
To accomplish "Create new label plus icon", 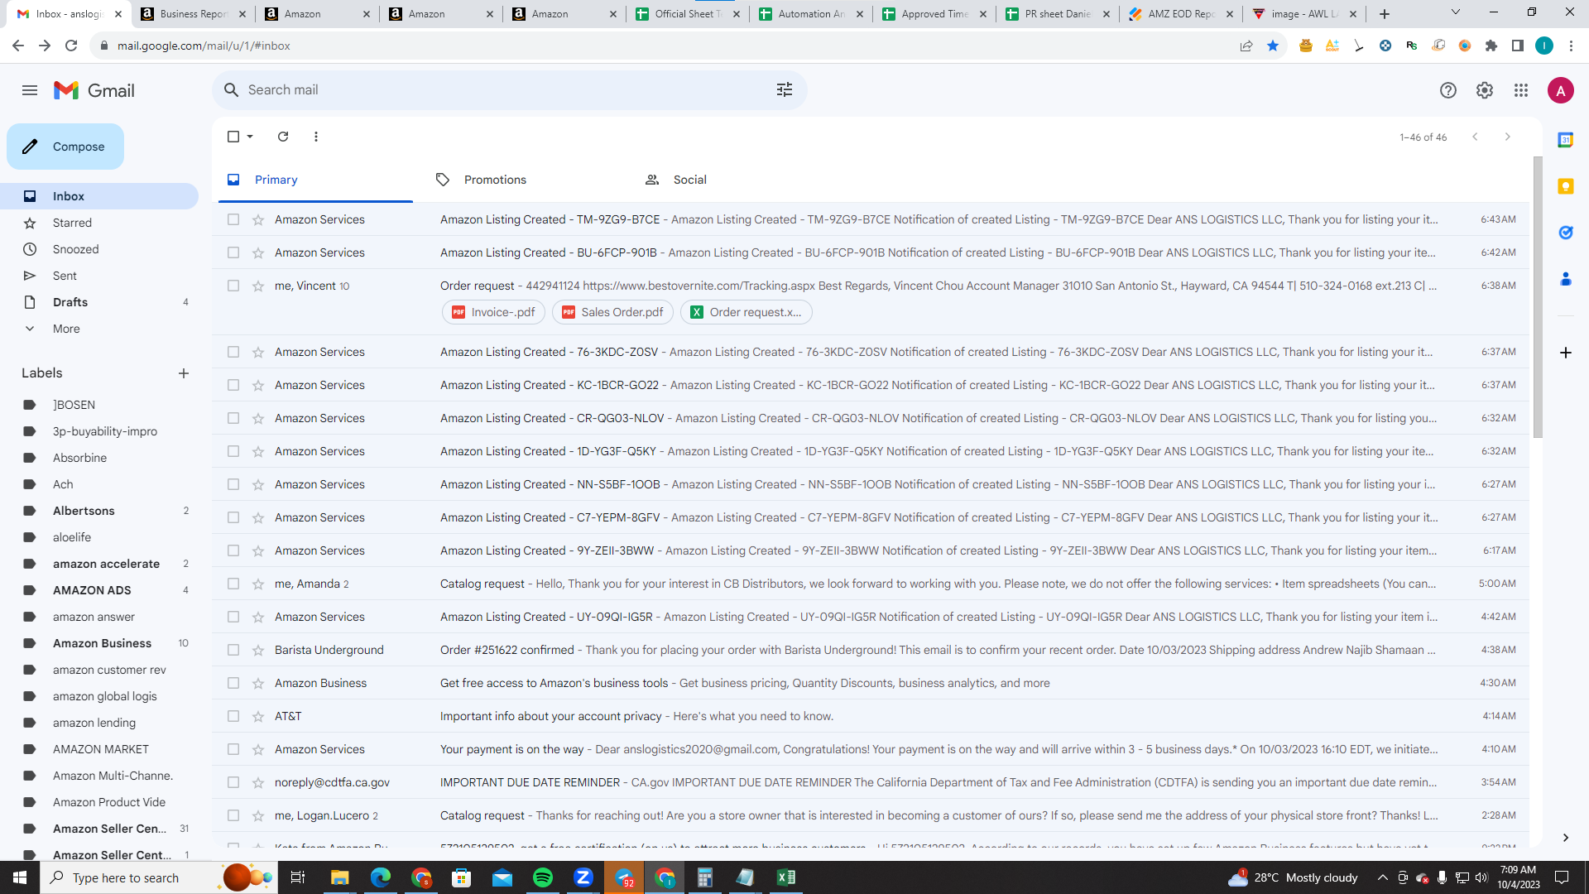I will pos(184,373).
